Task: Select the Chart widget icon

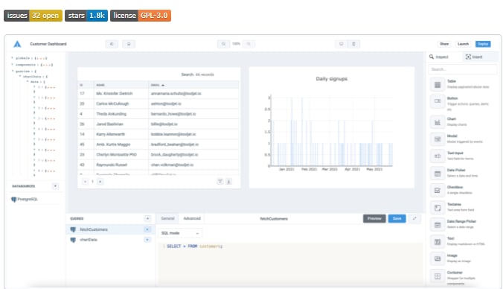Action: pyautogui.click(x=438, y=122)
